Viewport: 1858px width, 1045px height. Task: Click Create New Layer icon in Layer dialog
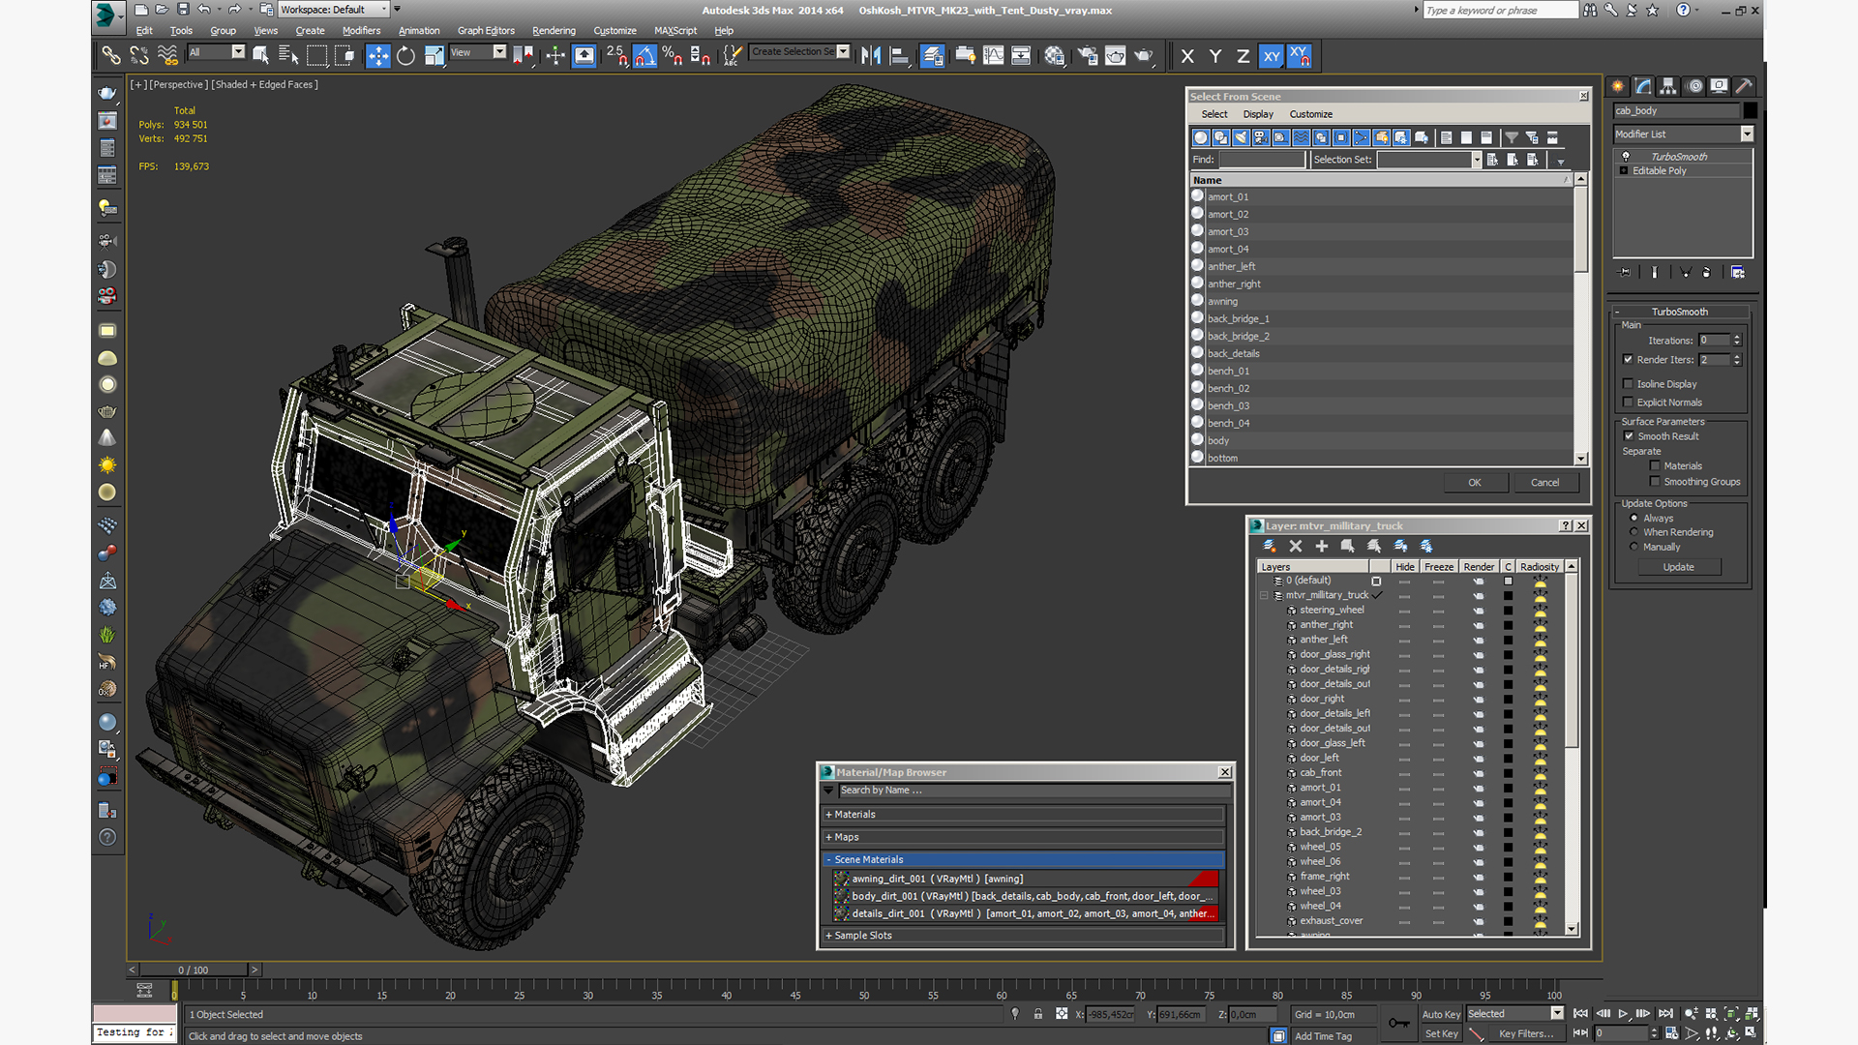[x=1270, y=547]
